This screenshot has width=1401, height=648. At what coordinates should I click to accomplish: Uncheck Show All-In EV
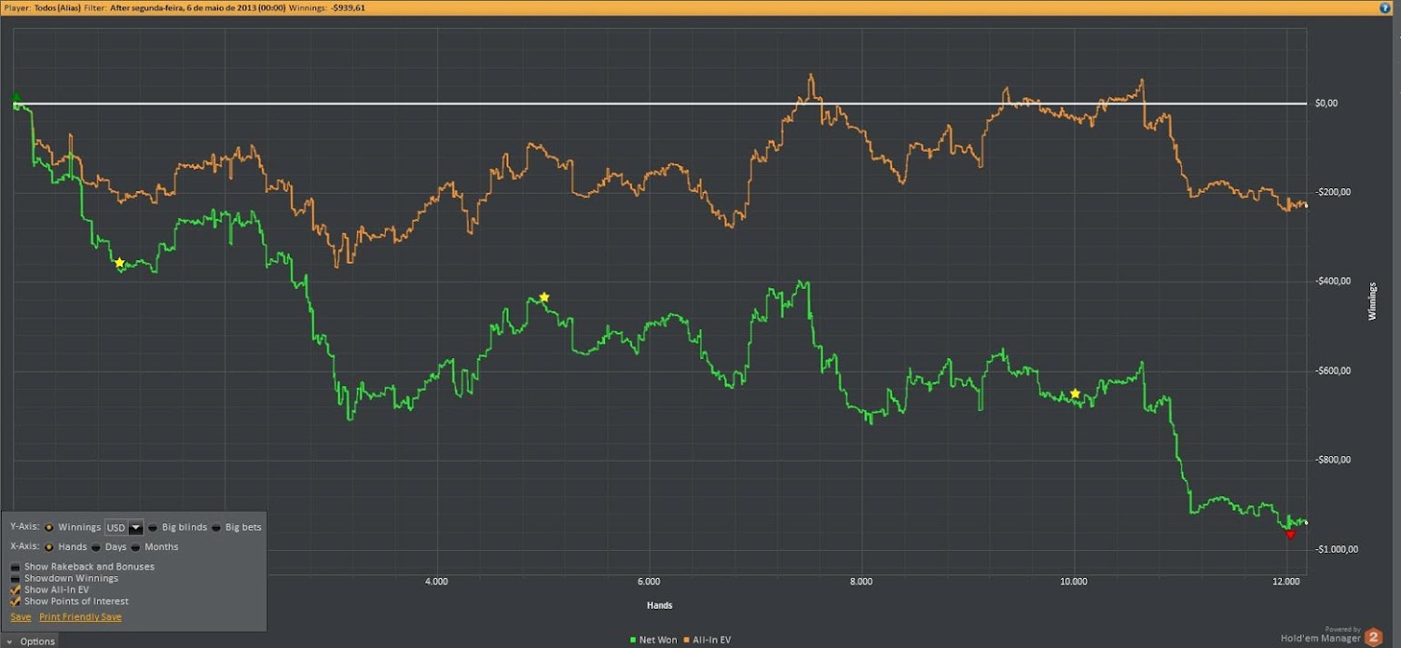15,590
